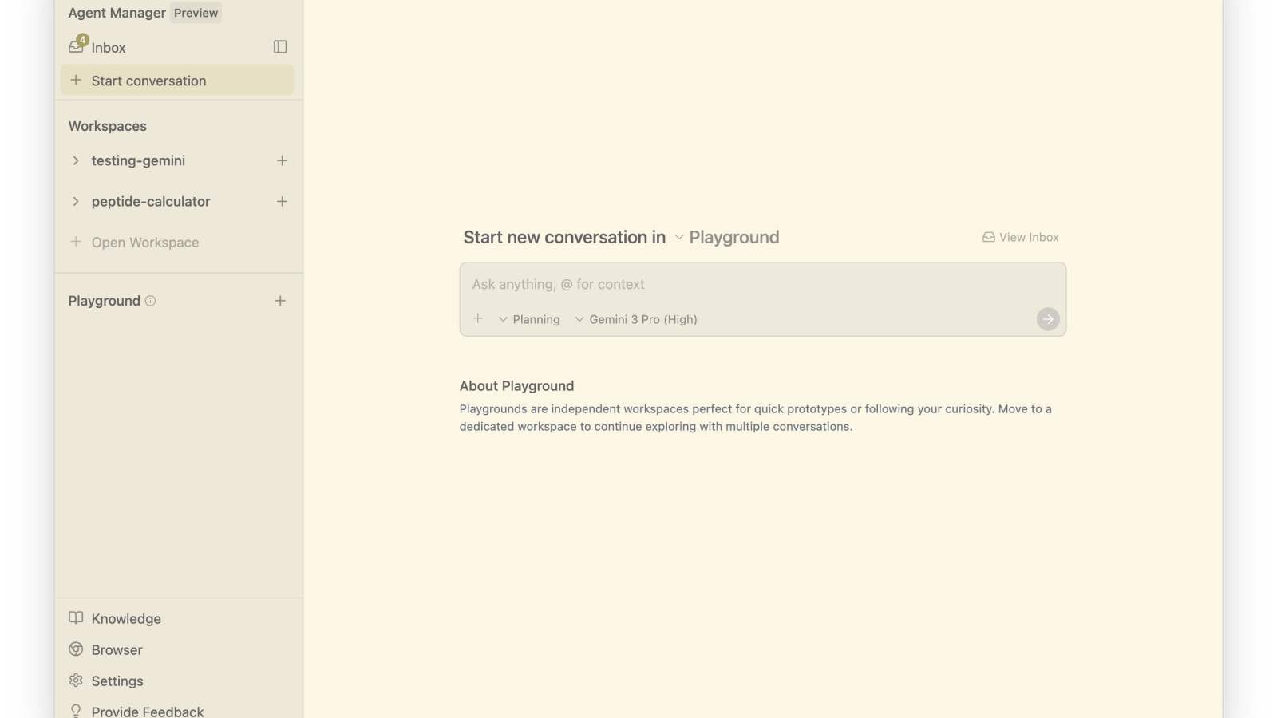
Task: Expand the peptide-calculator workspace
Action: (76, 202)
